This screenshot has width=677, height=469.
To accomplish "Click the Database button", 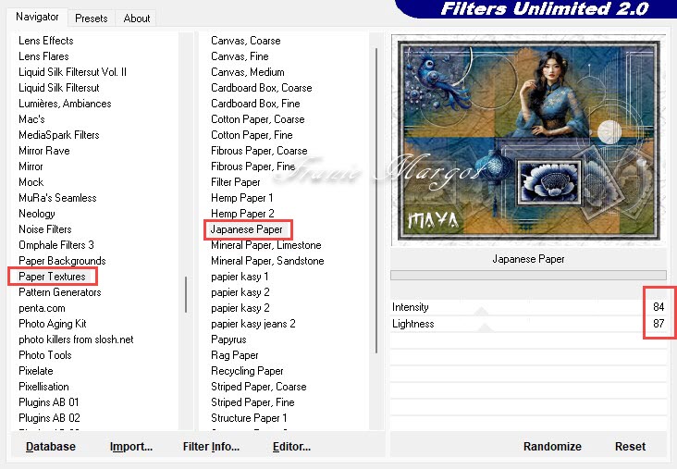I will point(51,447).
